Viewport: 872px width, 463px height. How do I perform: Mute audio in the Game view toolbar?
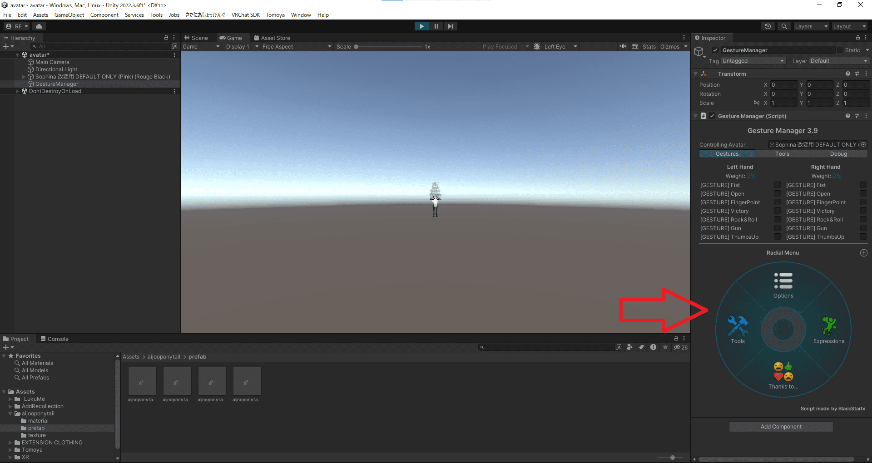click(x=623, y=46)
